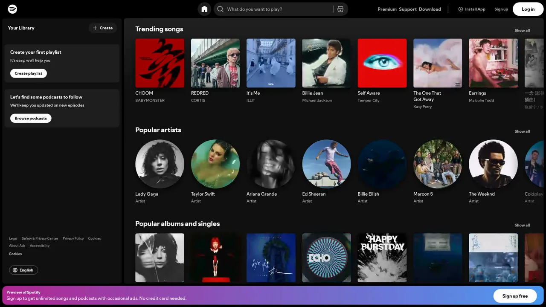Click the Your Library heading
This screenshot has width=546, height=307.
tap(21, 28)
